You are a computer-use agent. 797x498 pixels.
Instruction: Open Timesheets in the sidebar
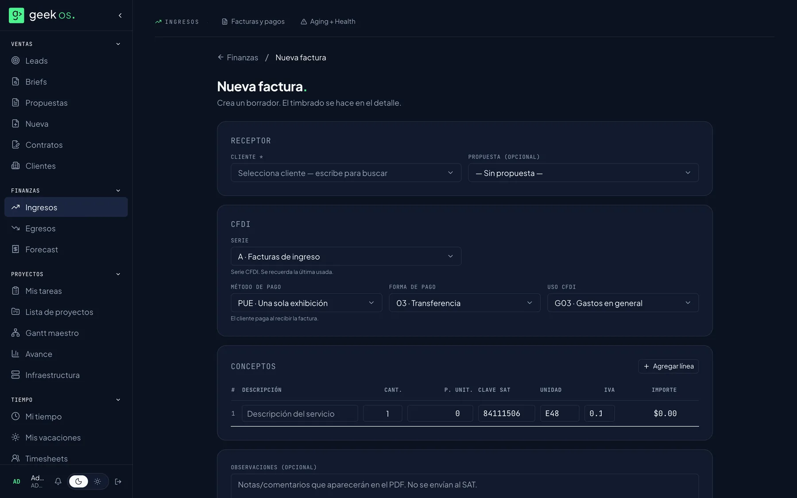click(66, 459)
